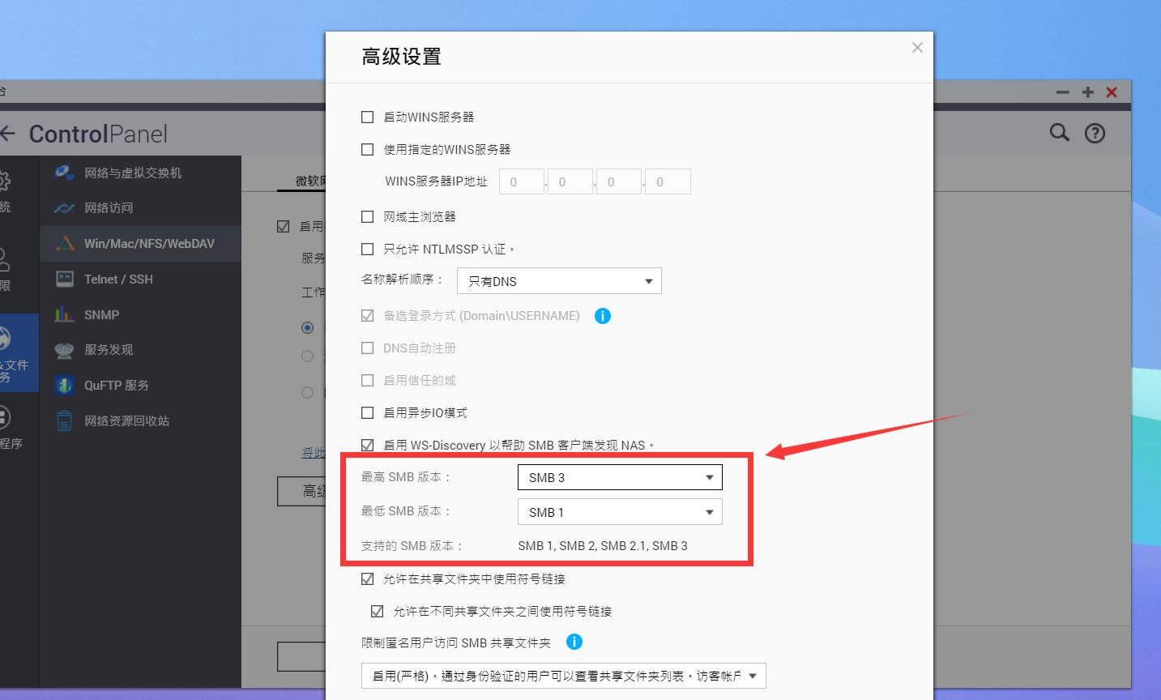Go back with ControlPanel arrow
1161x700 pixels.
click(x=8, y=134)
